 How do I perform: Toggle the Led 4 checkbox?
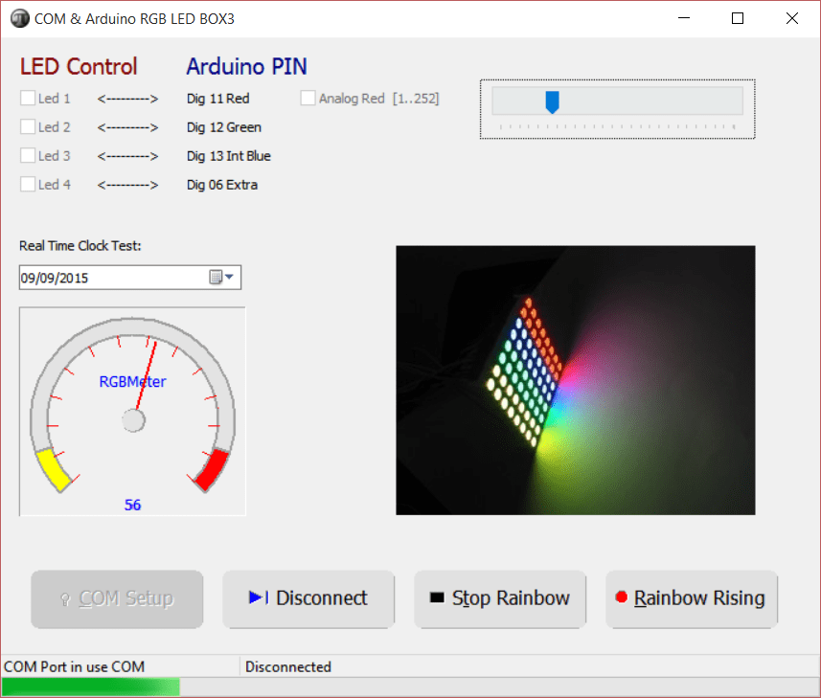pos(29,184)
